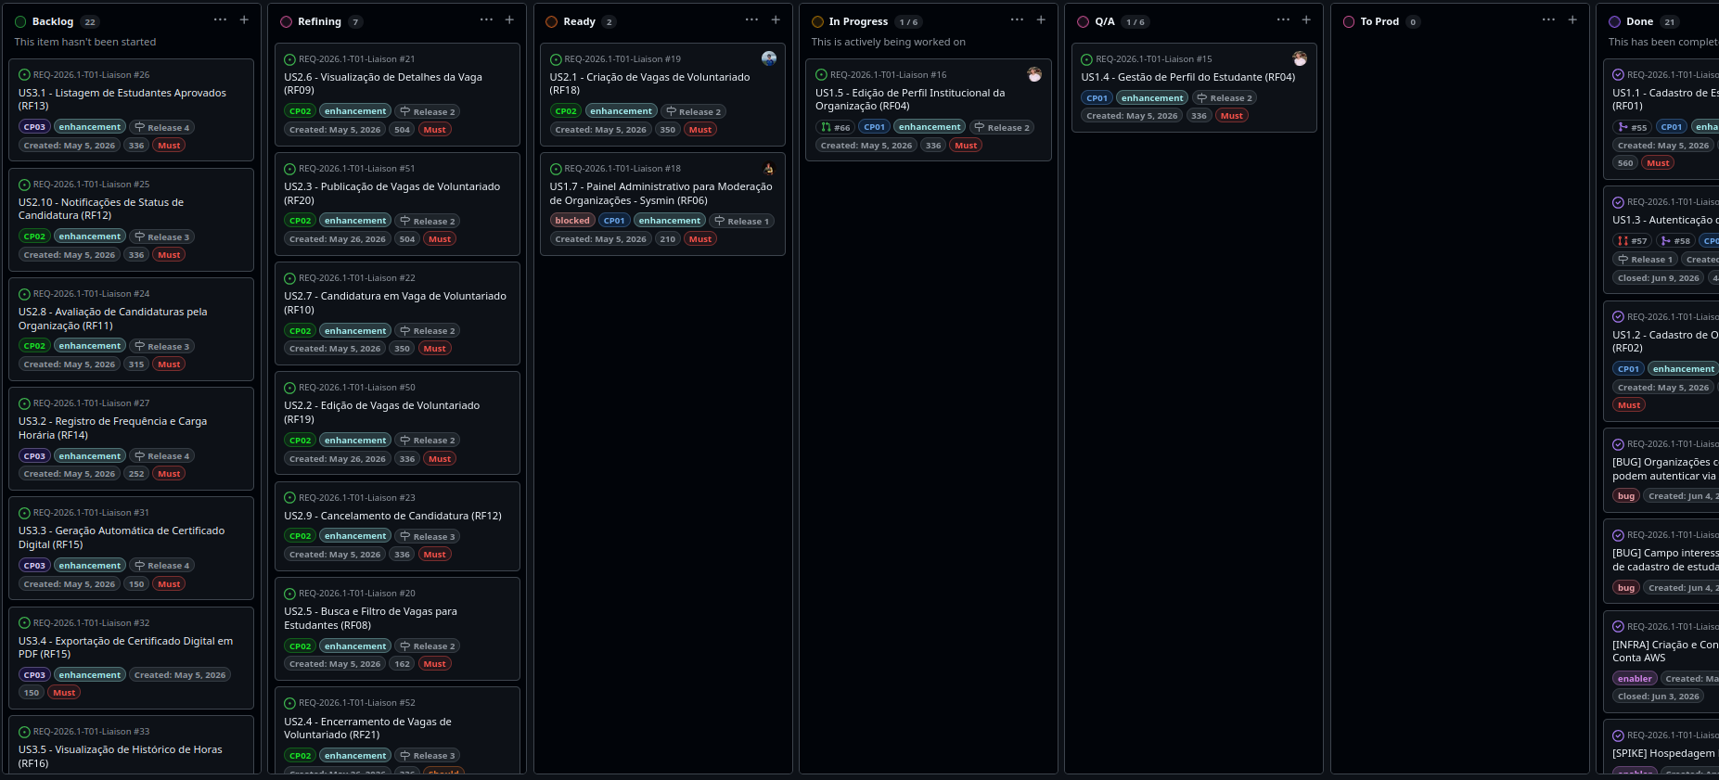The image size is (1719, 780).
Task: Click the Backlog item count badge 22
Action: (x=89, y=22)
